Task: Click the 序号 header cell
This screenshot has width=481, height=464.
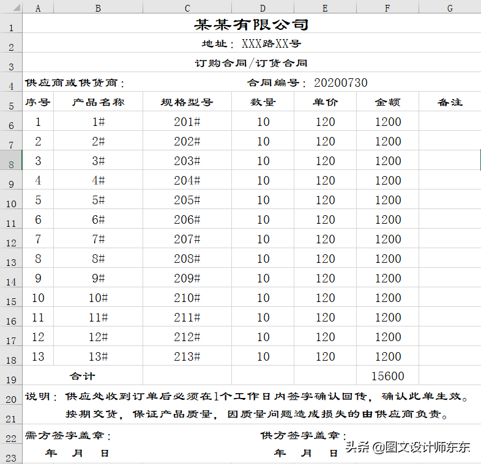Action: pos(38,101)
